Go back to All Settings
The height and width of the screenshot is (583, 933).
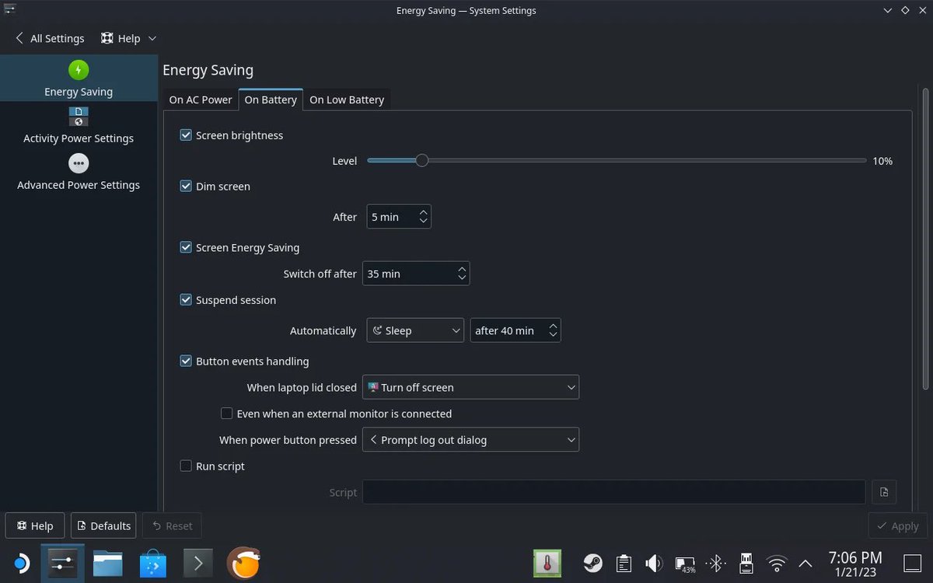click(49, 38)
